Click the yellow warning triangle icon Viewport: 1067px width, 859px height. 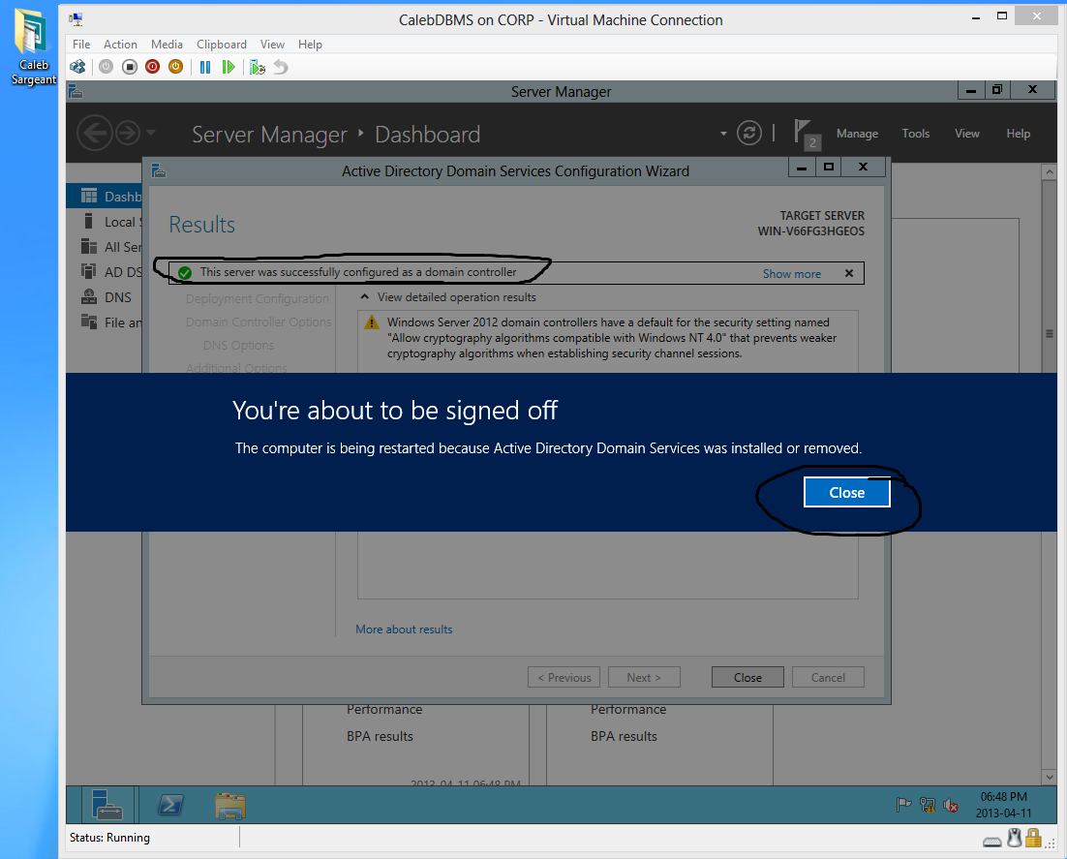372,322
